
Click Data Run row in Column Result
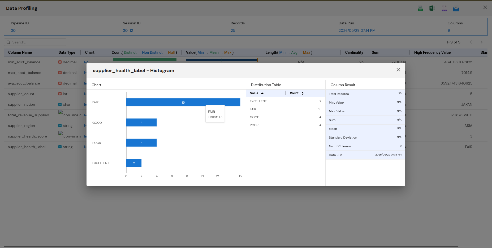click(x=365, y=155)
